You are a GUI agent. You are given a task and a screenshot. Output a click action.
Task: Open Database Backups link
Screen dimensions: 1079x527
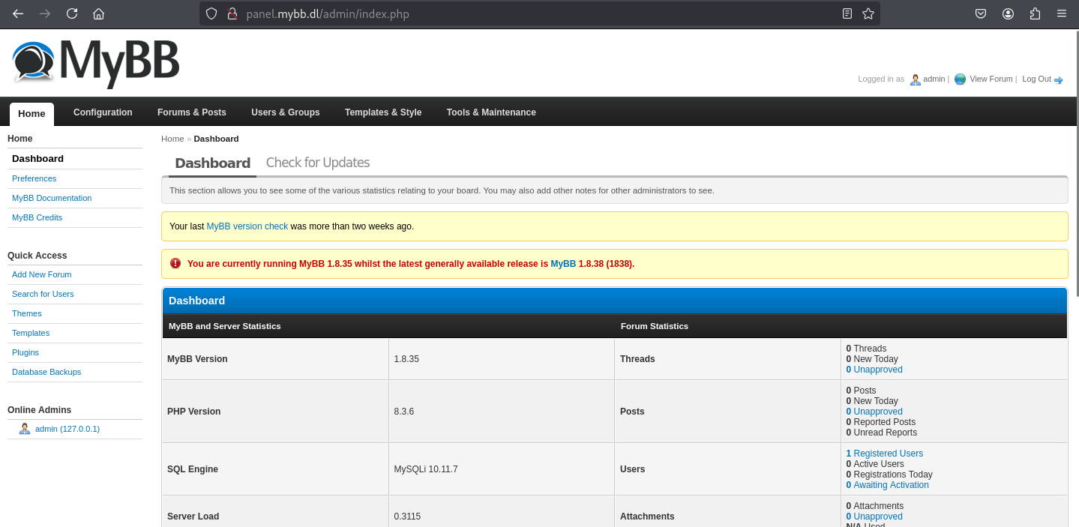pos(46,372)
